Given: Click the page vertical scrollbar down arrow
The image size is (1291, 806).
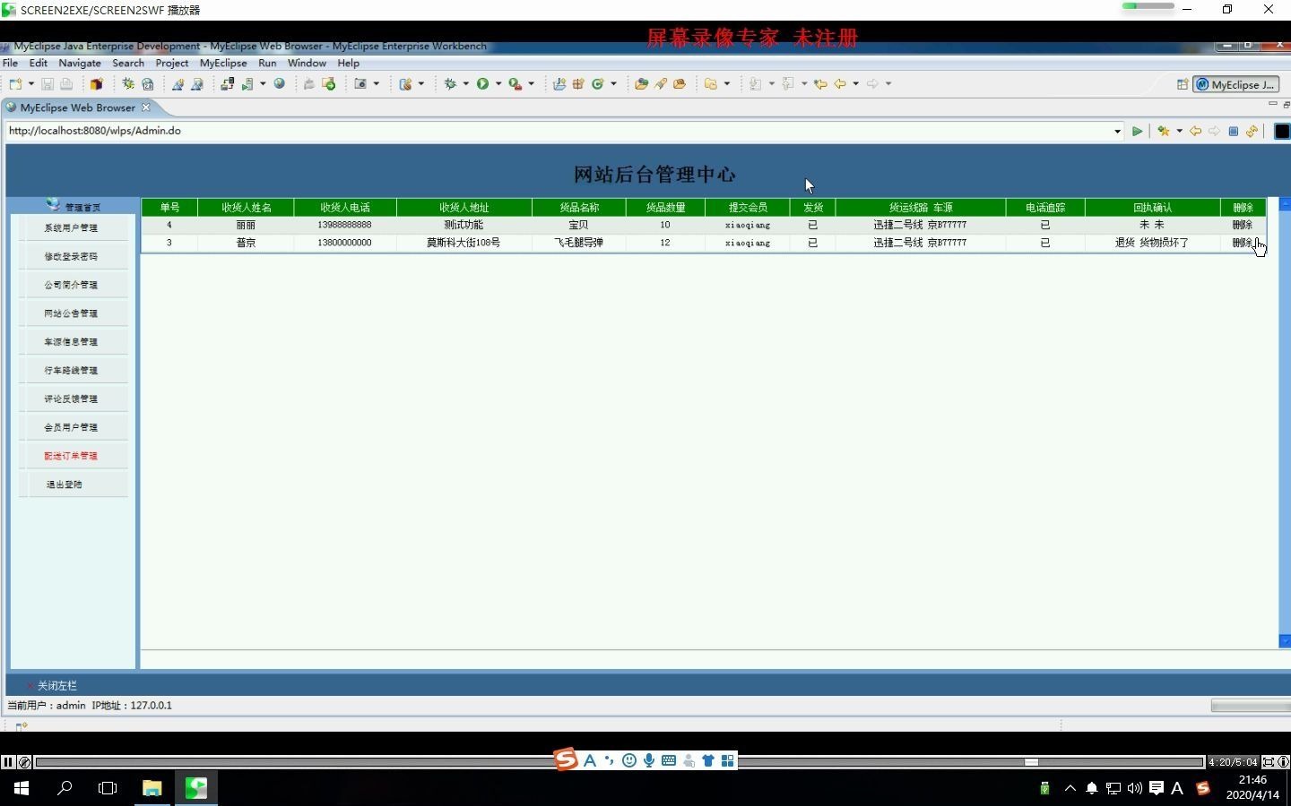Looking at the screenshot, I should 1285,641.
